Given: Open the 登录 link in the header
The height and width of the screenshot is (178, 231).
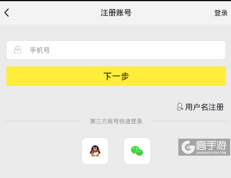Looking at the screenshot, I should coord(221,13).
